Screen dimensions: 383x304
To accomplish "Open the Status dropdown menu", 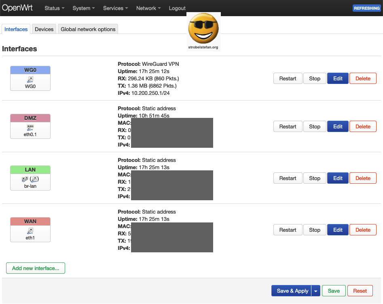I will pyautogui.click(x=55, y=8).
